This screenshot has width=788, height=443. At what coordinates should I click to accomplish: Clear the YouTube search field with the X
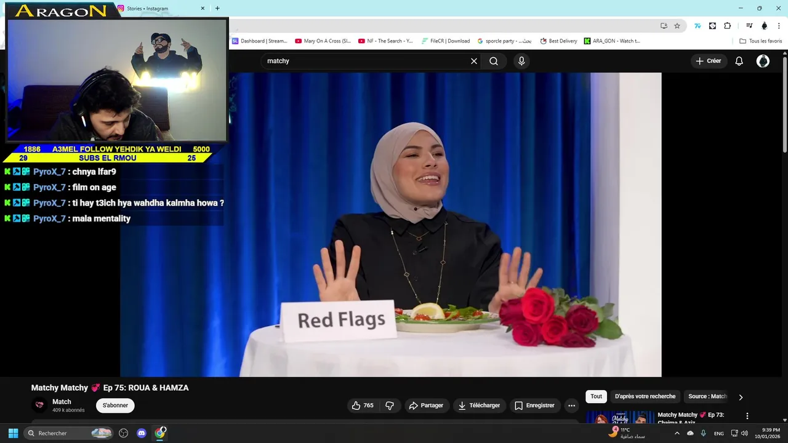click(474, 61)
